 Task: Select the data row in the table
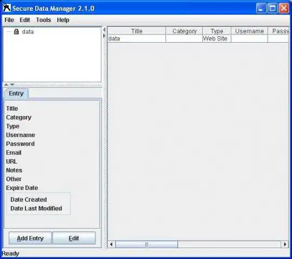coord(198,39)
